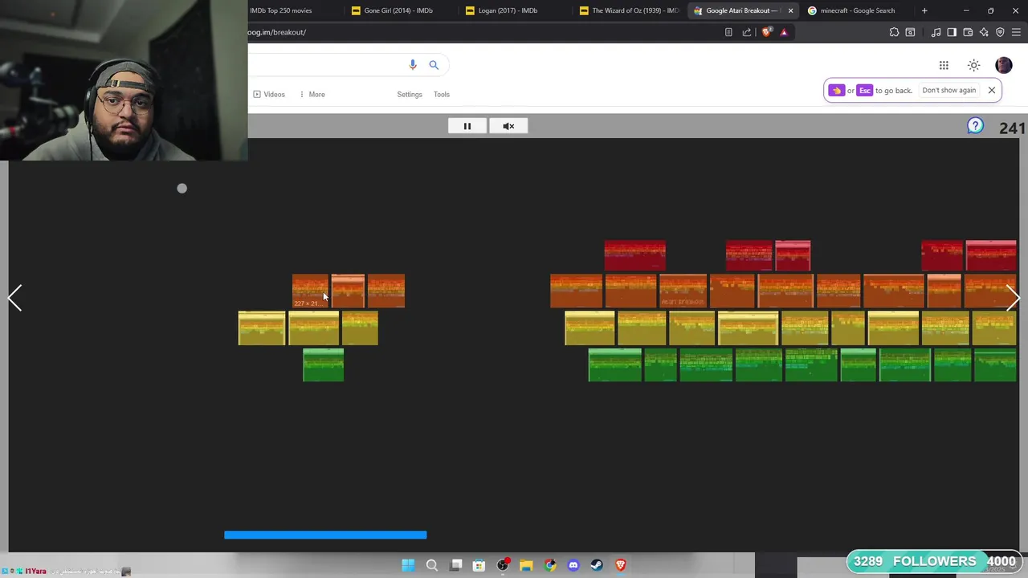Image resolution: width=1028 pixels, height=578 pixels.
Task: Open the VPN shield icon
Action: (1000, 32)
